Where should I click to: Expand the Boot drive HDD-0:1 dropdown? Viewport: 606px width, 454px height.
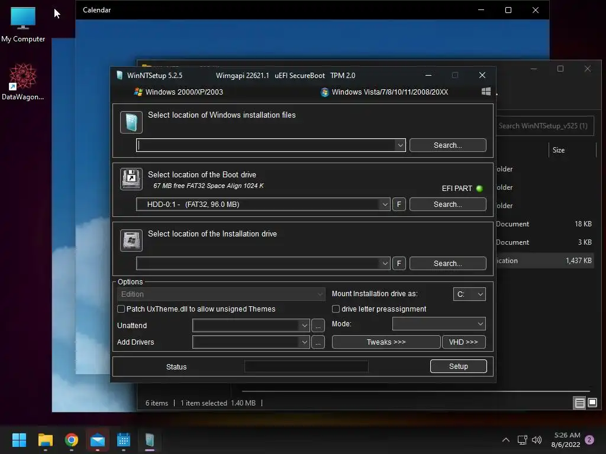click(385, 204)
